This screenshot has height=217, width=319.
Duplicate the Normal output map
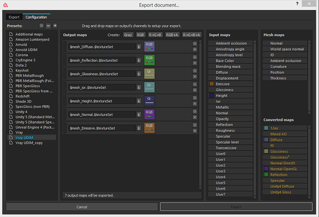point(195,111)
